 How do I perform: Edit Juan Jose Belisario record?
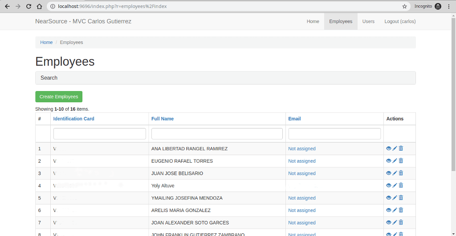point(395,173)
